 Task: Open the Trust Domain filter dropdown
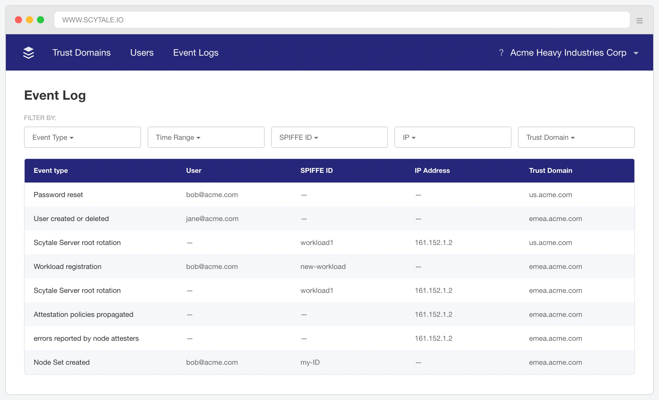point(576,137)
